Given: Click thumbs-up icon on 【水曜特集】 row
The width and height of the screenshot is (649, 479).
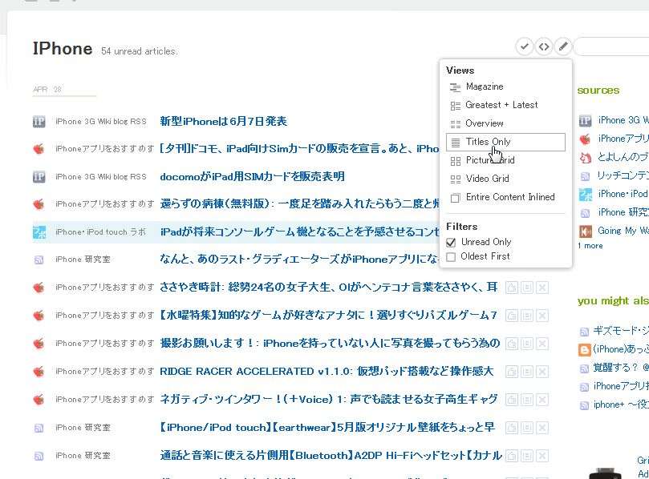Looking at the screenshot, I should [512, 316].
